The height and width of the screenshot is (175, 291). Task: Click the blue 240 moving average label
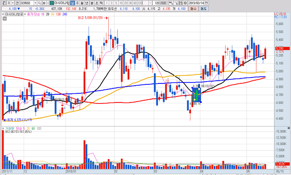(65, 14)
